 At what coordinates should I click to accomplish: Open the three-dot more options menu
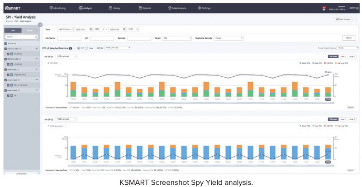point(356,19)
